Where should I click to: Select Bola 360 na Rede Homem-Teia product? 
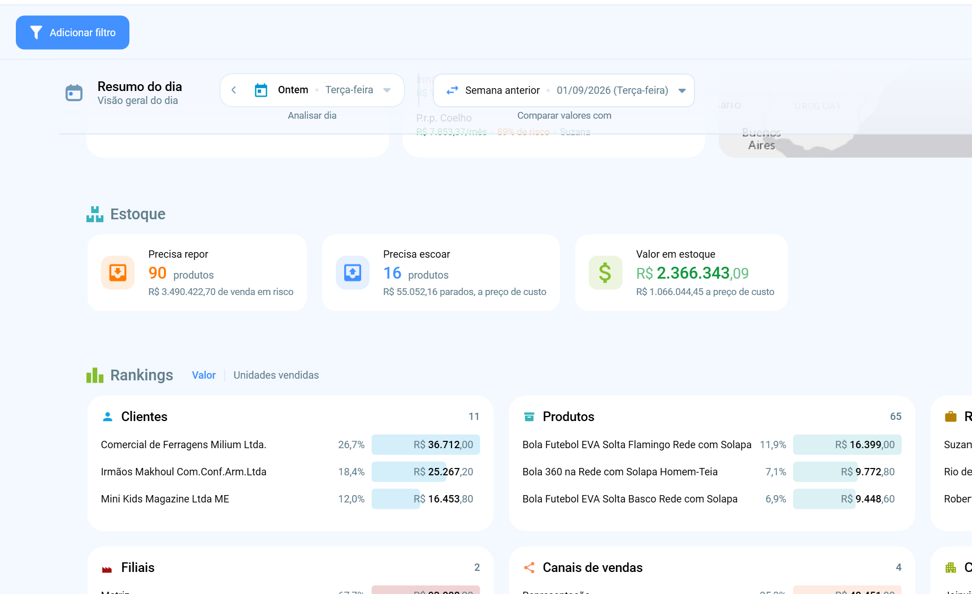point(712,472)
